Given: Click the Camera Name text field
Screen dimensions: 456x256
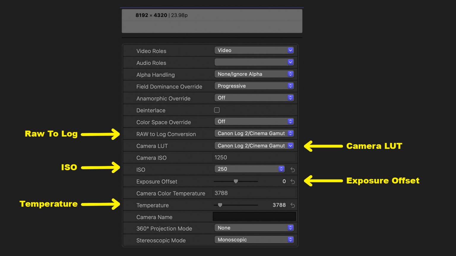Looking at the screenshot, I should pyautogui.click(x=254, y=217).
